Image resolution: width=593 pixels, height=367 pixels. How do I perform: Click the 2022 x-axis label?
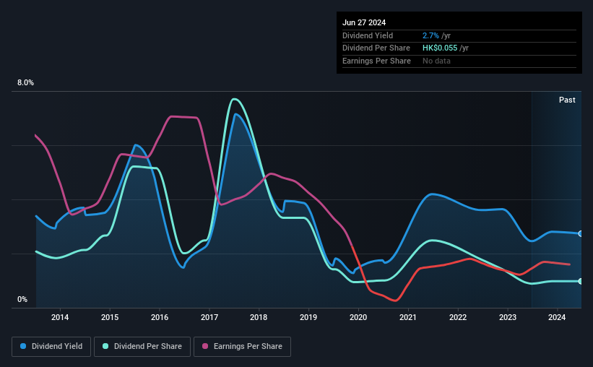coord(458,317)
